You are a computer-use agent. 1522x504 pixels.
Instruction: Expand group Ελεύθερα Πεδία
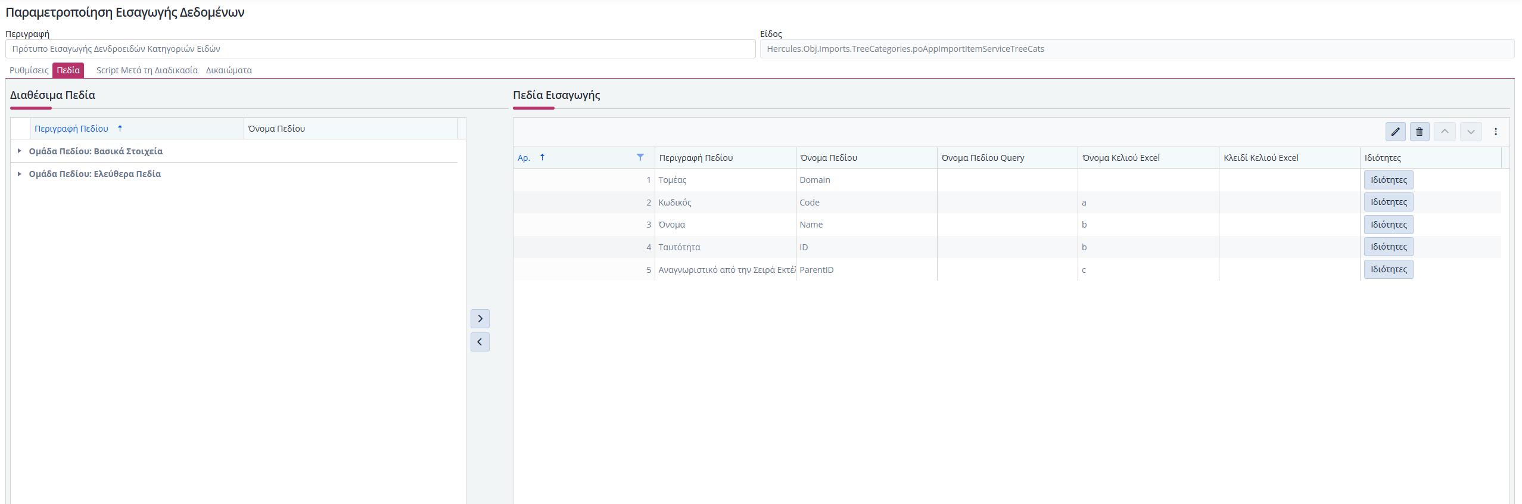point(20,174)
